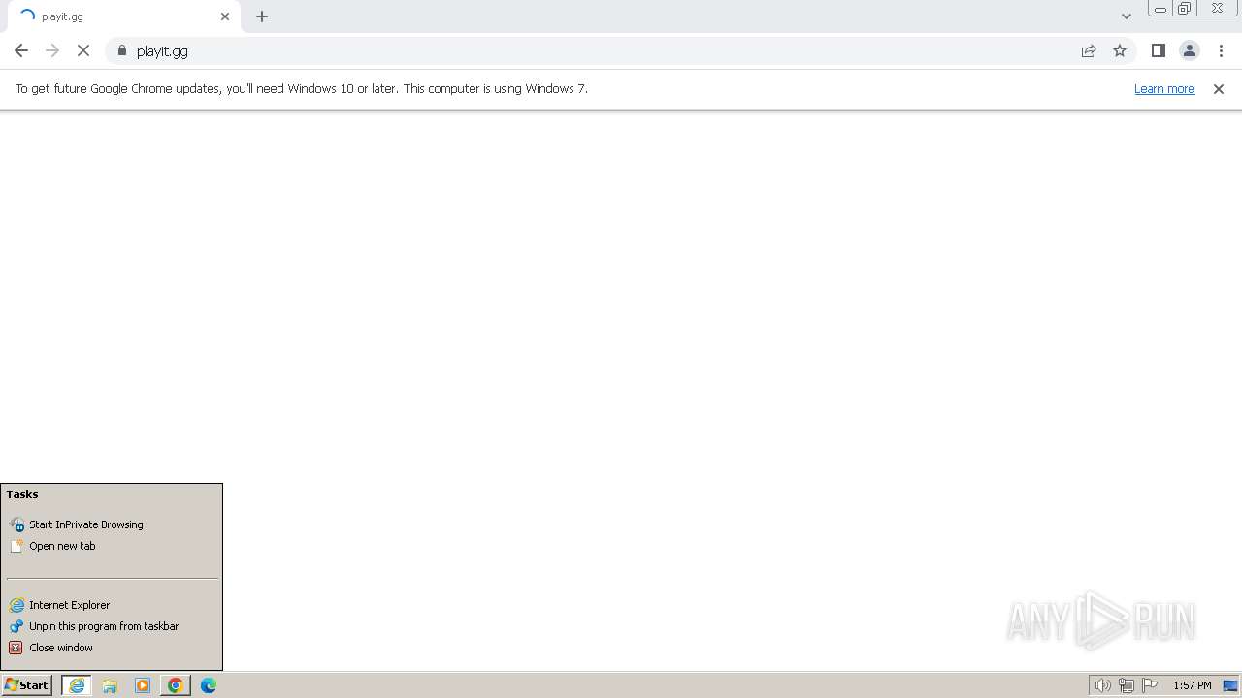Dismiss the Chrome update notice bar

point(1219,88)
